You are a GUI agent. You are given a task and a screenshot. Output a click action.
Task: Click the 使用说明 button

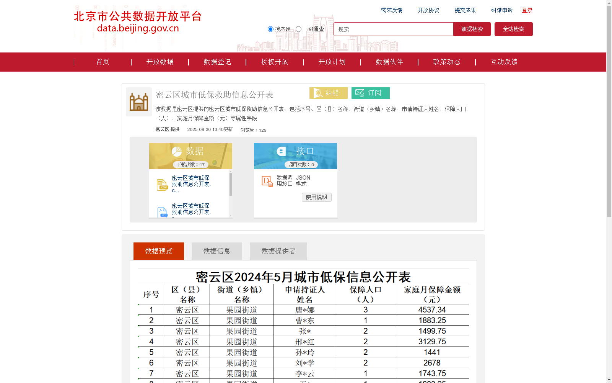pos(316,197)
